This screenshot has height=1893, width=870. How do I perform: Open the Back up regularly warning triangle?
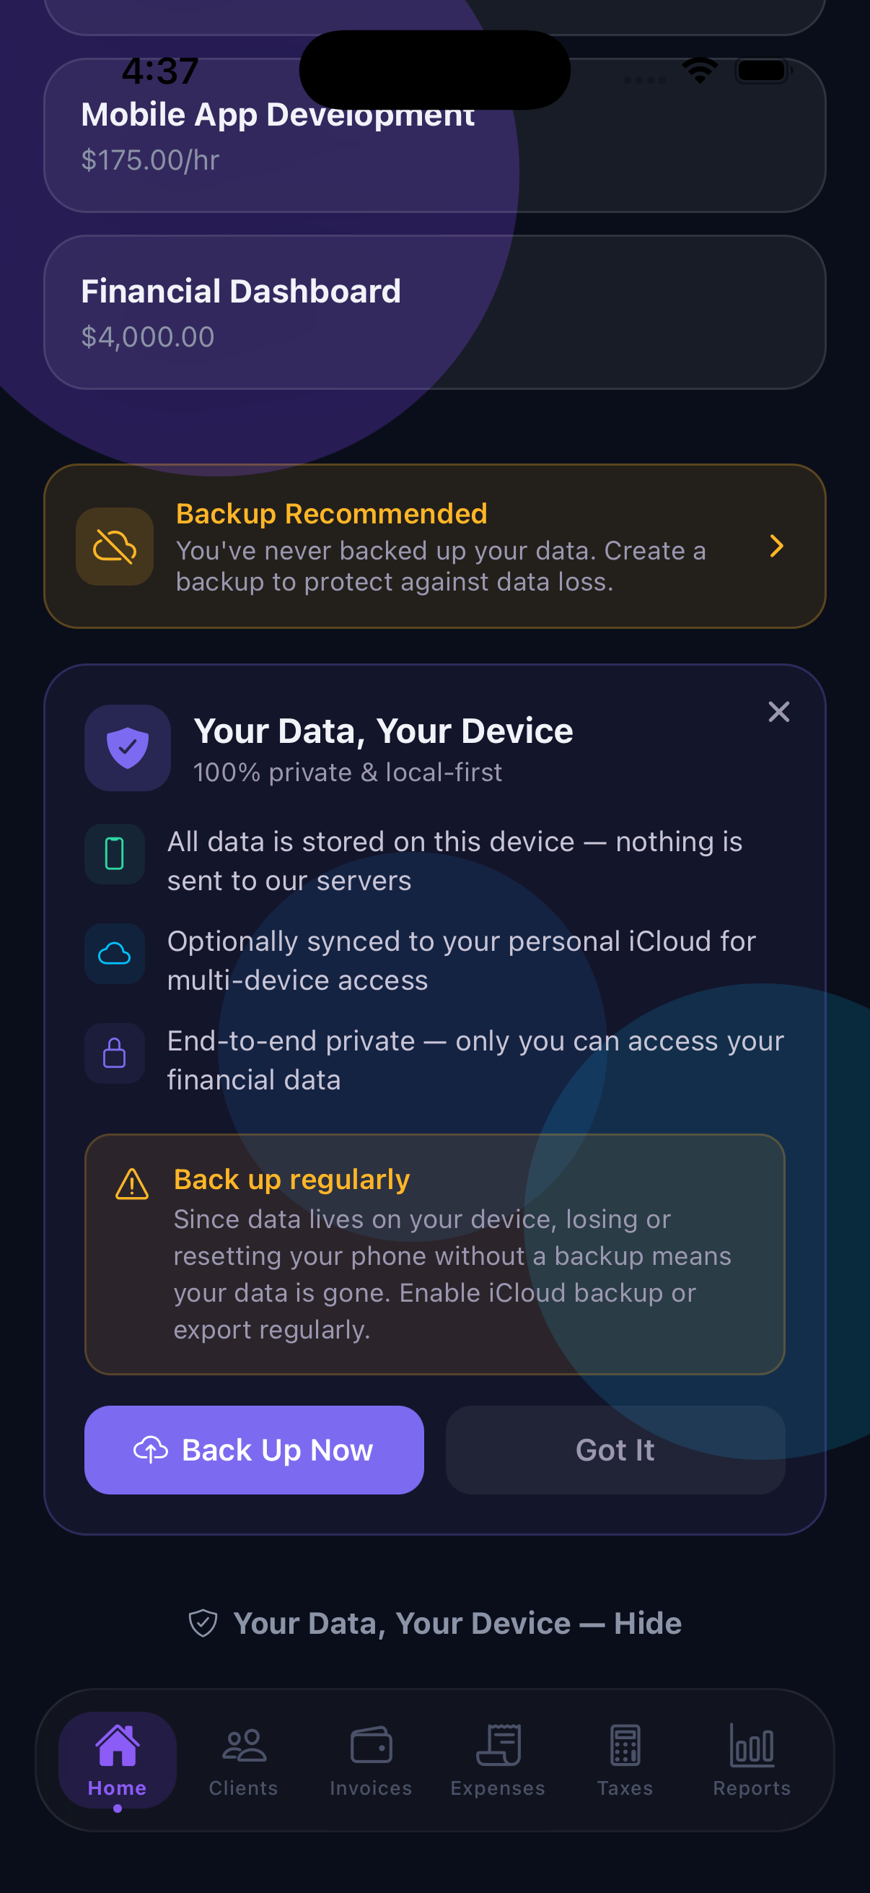(131, 1180)
